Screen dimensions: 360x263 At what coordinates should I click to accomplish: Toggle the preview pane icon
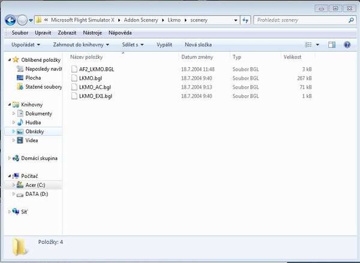coord(332,45)
